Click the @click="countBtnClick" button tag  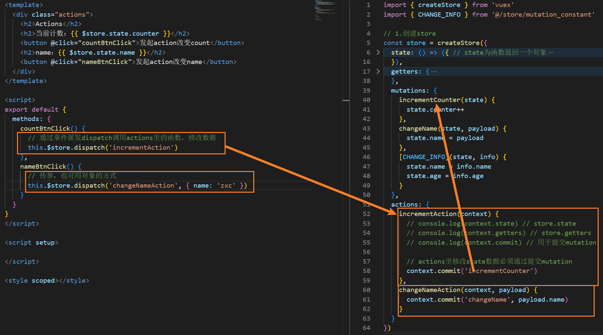pos(80,43)
